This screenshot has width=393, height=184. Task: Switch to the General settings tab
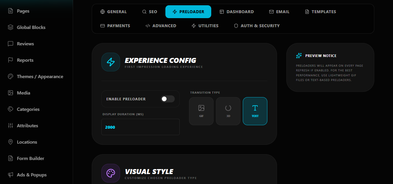click(113, 12)
